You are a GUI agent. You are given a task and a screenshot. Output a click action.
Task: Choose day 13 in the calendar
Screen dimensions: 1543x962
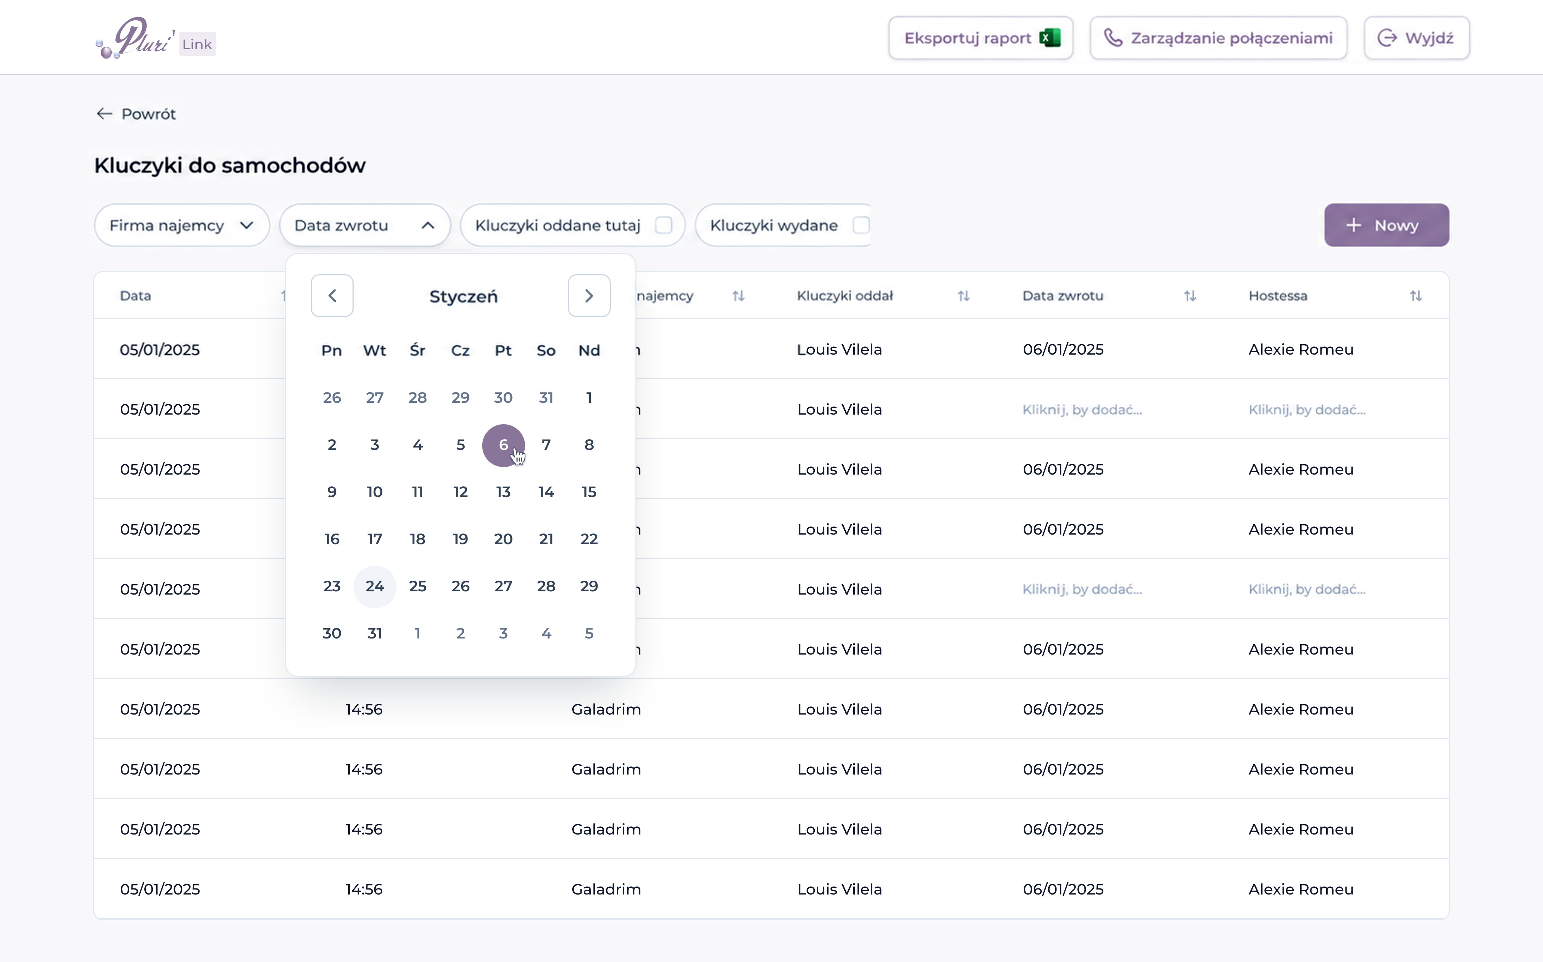[503, 492]
